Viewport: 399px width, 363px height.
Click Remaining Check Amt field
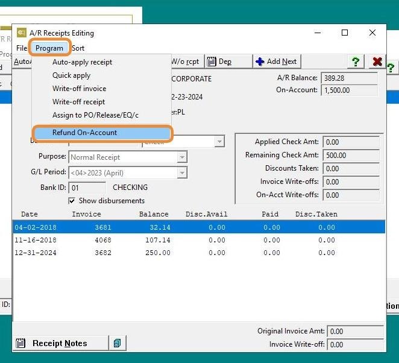coord(351,156)
